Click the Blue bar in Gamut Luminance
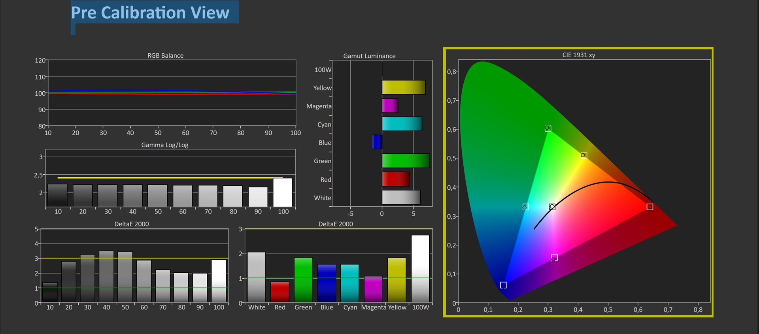Viewport: 759px width, 334px height. (377, 142)
